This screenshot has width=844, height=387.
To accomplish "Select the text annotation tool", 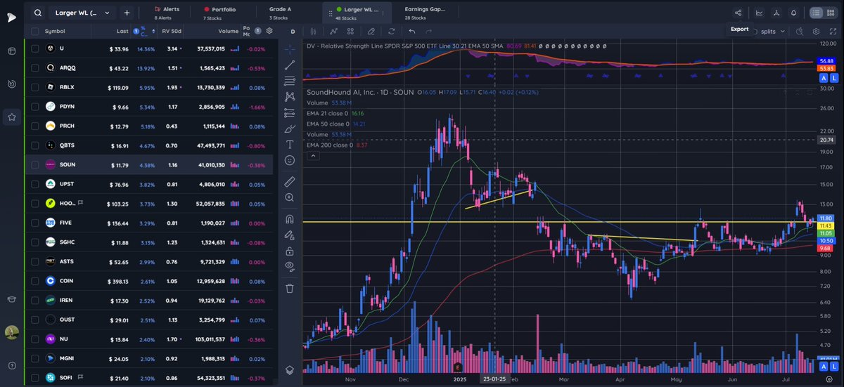I will [290, 144].
